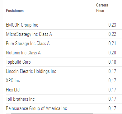
Task: Click the horizontal scrollbar below the table
Action: click(52, 114)
